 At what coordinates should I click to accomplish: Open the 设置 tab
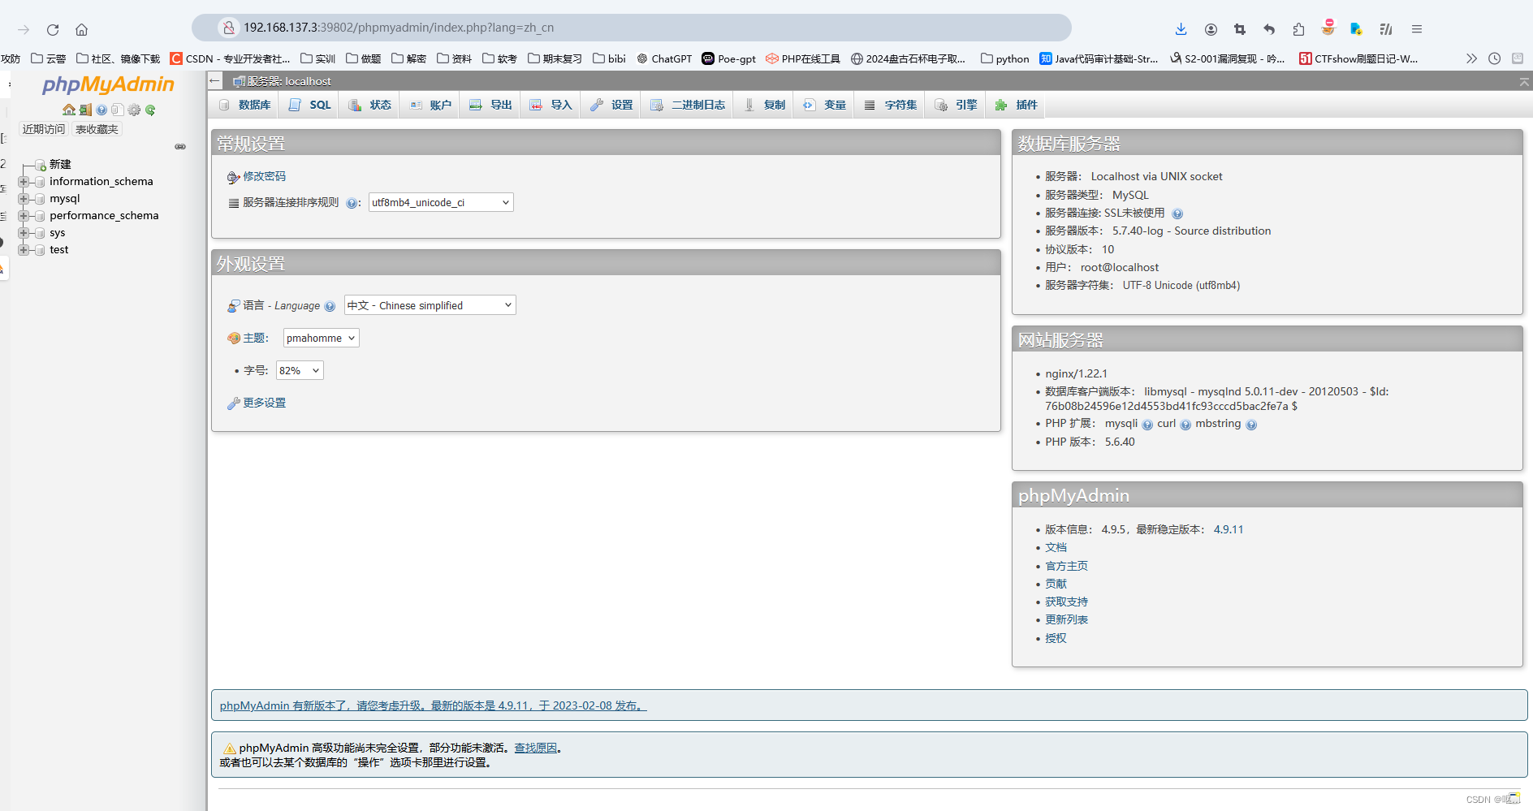[611, 105]
